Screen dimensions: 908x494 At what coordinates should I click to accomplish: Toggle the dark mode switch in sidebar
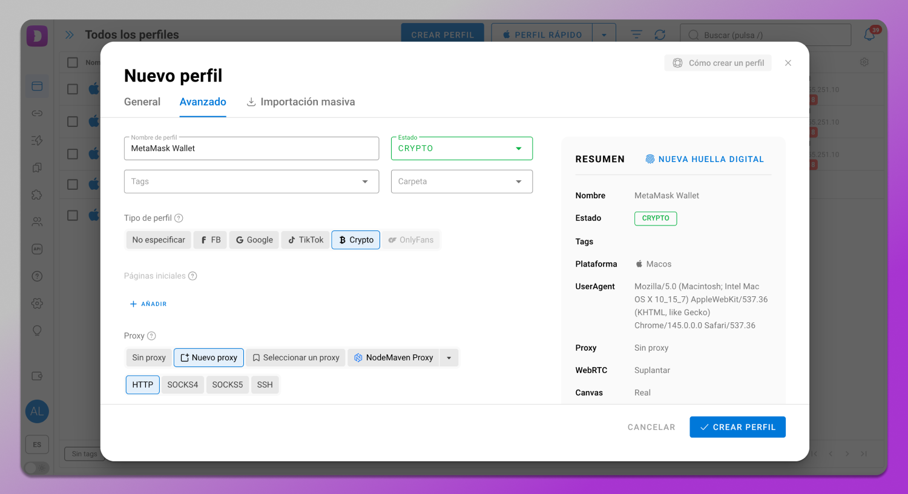point(36,467)
